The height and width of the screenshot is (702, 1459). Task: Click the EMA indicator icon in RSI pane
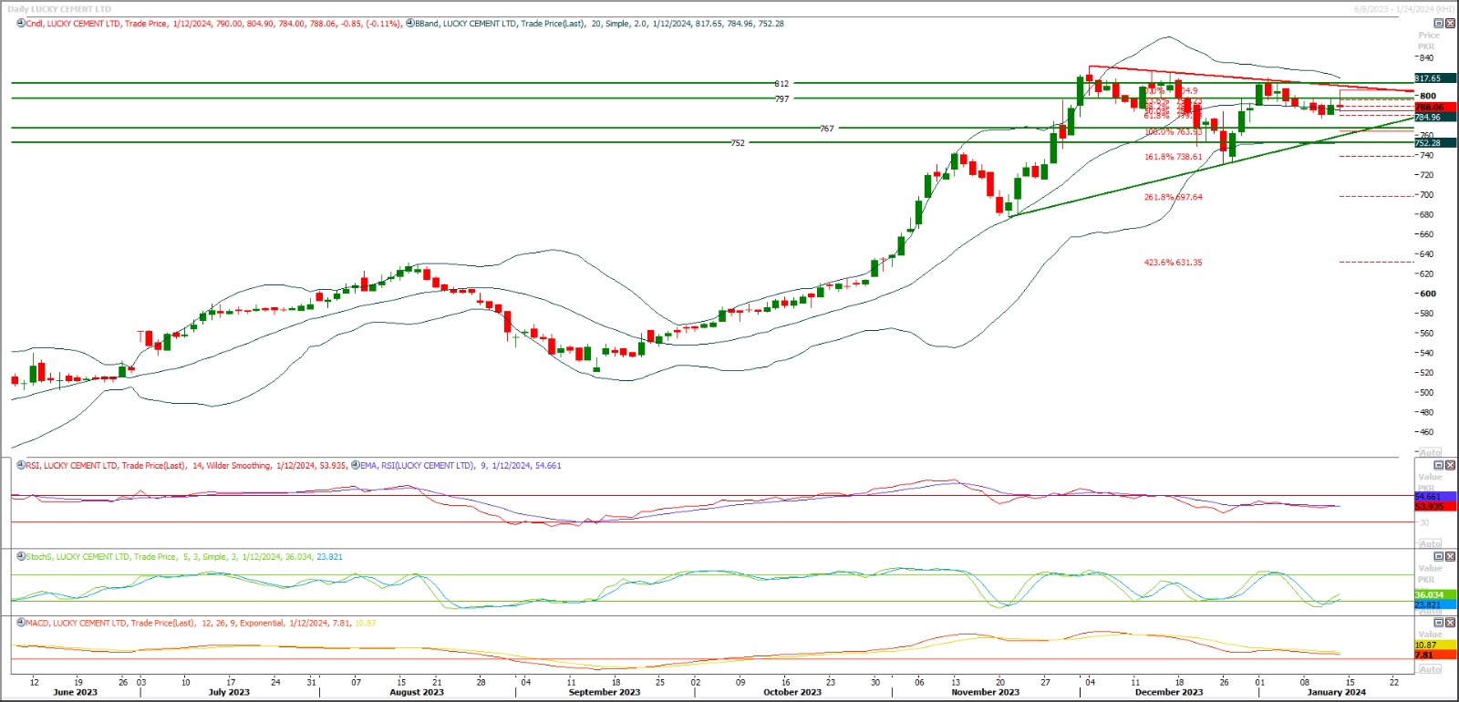tap(356, 465)
